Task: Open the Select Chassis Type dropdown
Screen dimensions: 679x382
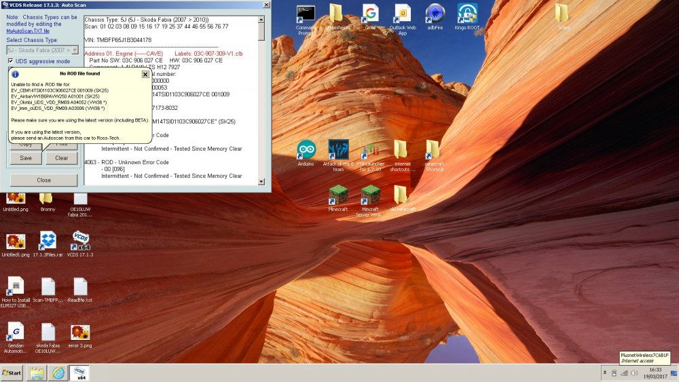Action: click(75, 50)
